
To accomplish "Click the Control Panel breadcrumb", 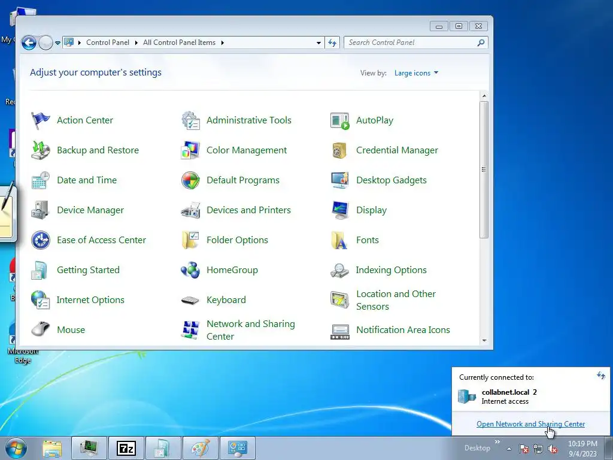I will pyautogui.click(x=108, y=43).
